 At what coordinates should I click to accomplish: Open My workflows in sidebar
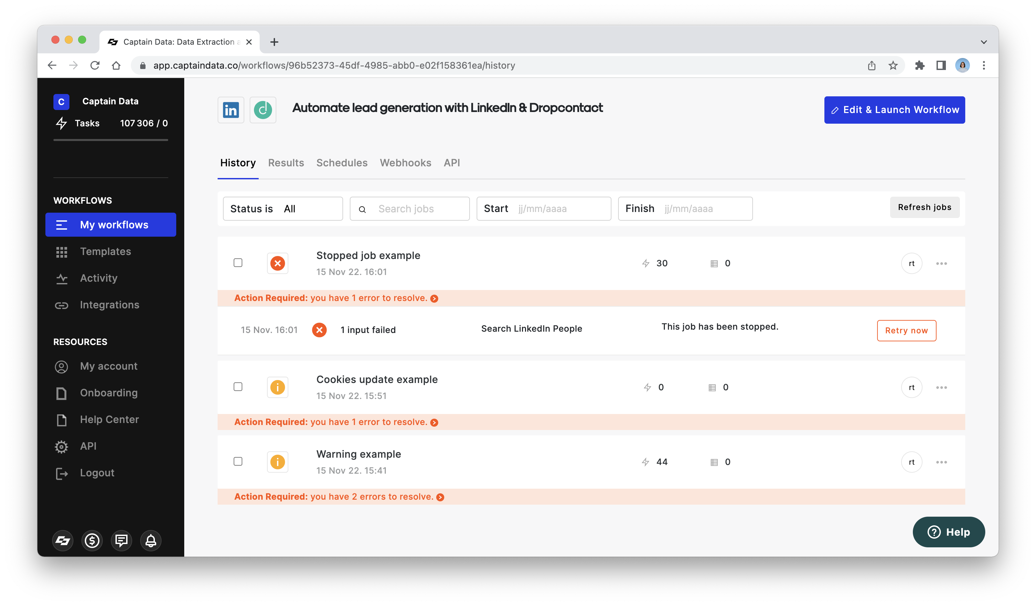(x=110, y=225)
